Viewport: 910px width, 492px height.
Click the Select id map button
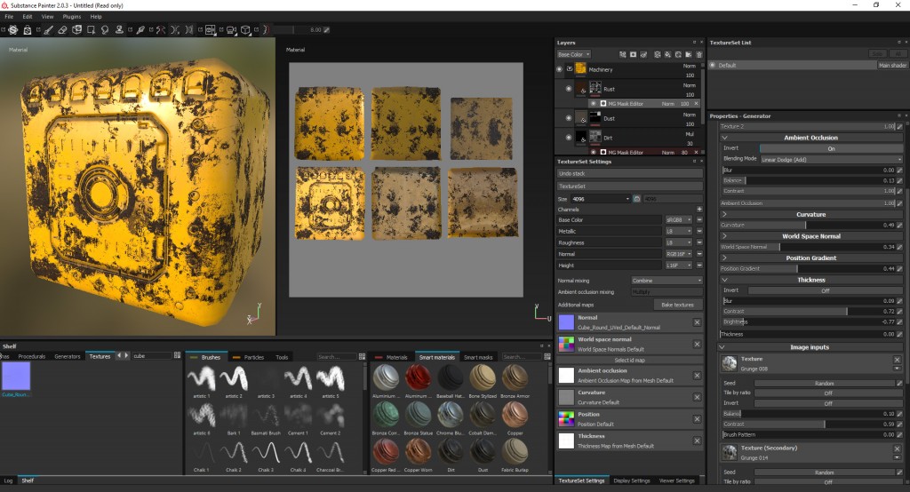point(629,359)
